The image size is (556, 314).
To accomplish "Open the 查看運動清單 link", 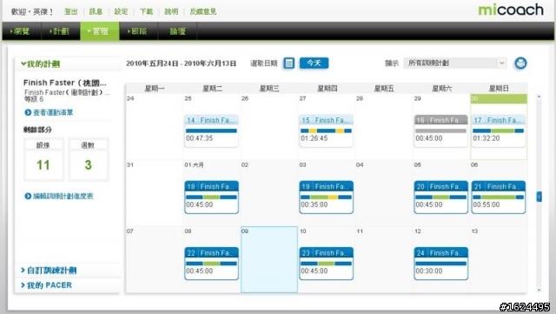I will pyautogui.click(x=53, y=112).
